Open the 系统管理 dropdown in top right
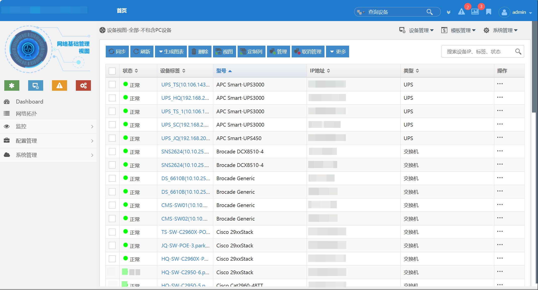This screenshot has height=290, width=538. point(501,30)
